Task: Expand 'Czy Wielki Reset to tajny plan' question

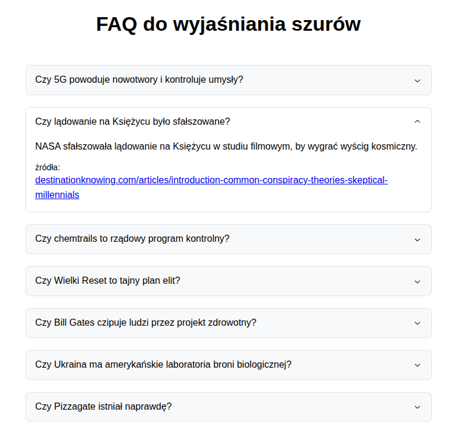Action: tap(108, 281)
